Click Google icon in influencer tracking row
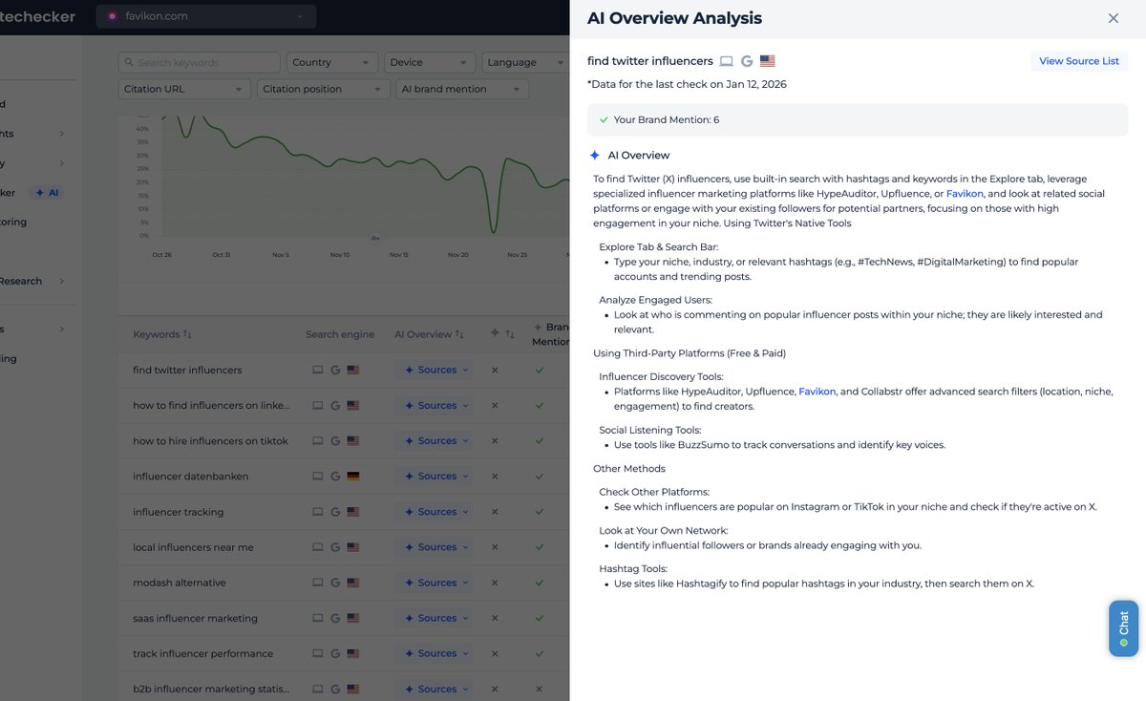This screenshot has height=701, width=1146. (x=335, y=512)
